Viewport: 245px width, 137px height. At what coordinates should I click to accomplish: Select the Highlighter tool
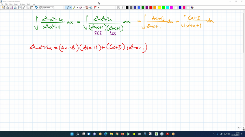74,8
